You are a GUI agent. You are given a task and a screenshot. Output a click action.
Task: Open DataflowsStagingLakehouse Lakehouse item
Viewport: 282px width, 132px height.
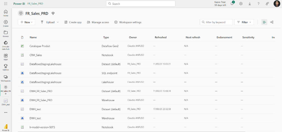click(45, 82)
